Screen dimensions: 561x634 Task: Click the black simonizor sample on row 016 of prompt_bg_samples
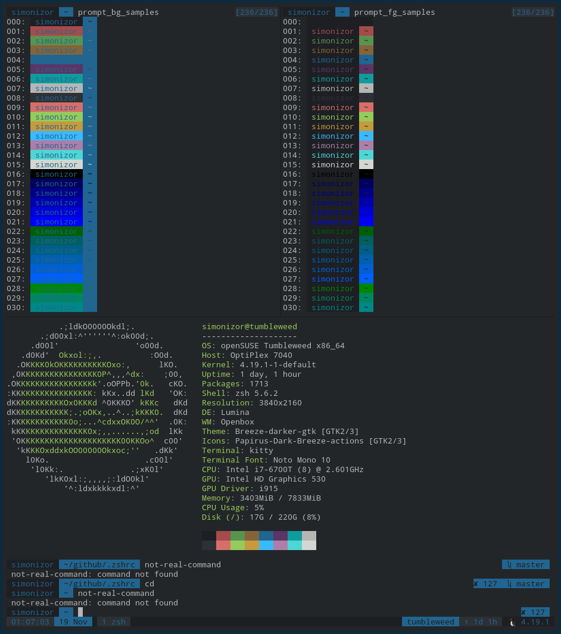(x=56, y=174)
